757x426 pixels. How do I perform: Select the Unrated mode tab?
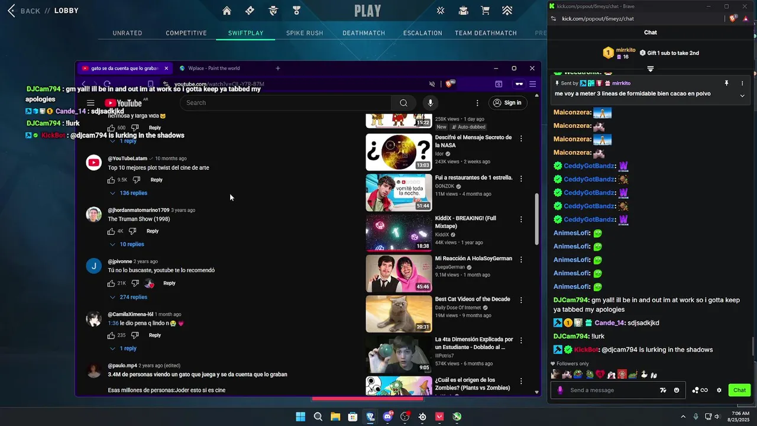[127, 33]
